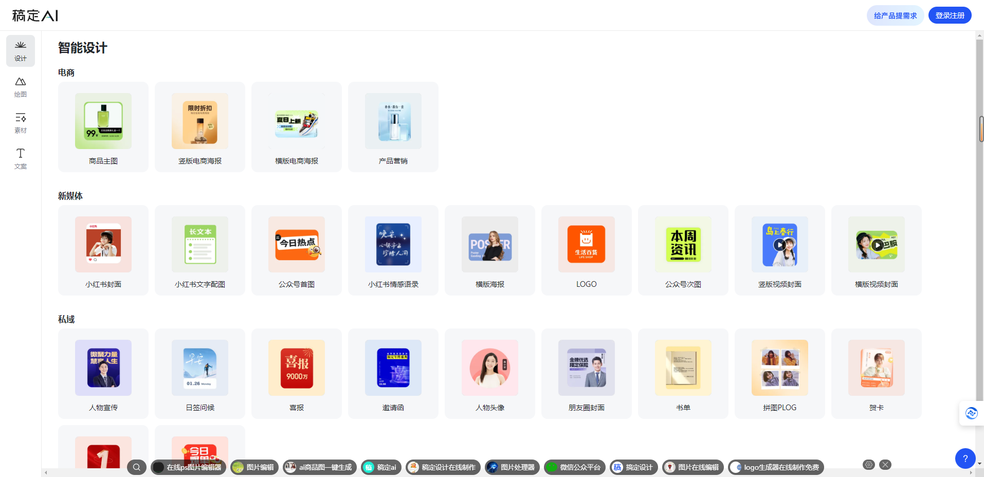Click the blue share icon on the right edge
Screen dimensions: 984x477
tap(971, 413)
